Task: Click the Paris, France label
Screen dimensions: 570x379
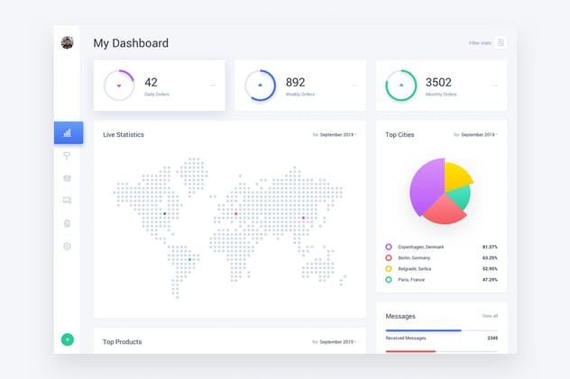Action: 411,280
